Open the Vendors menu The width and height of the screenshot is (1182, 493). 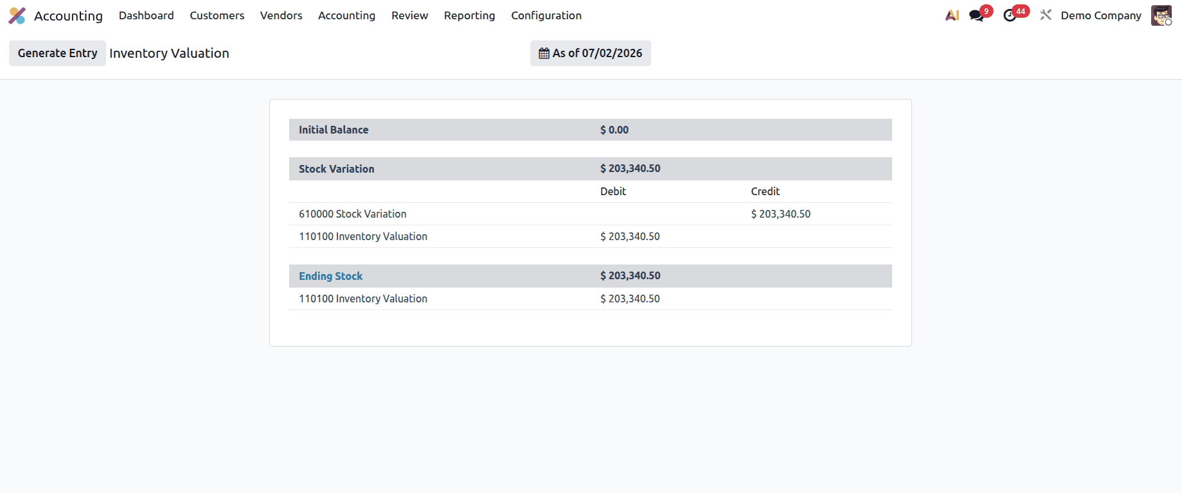tap(281, 15)
